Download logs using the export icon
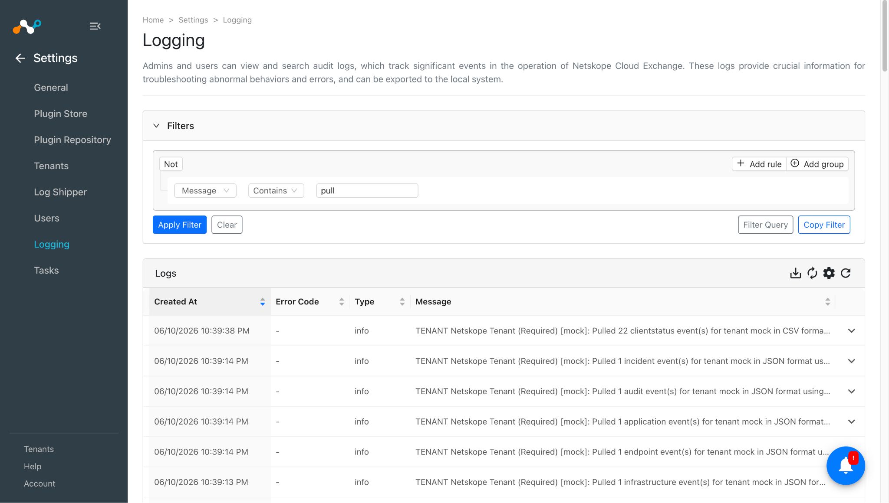Viewport: 889px width, 503px height. (795, 273)
